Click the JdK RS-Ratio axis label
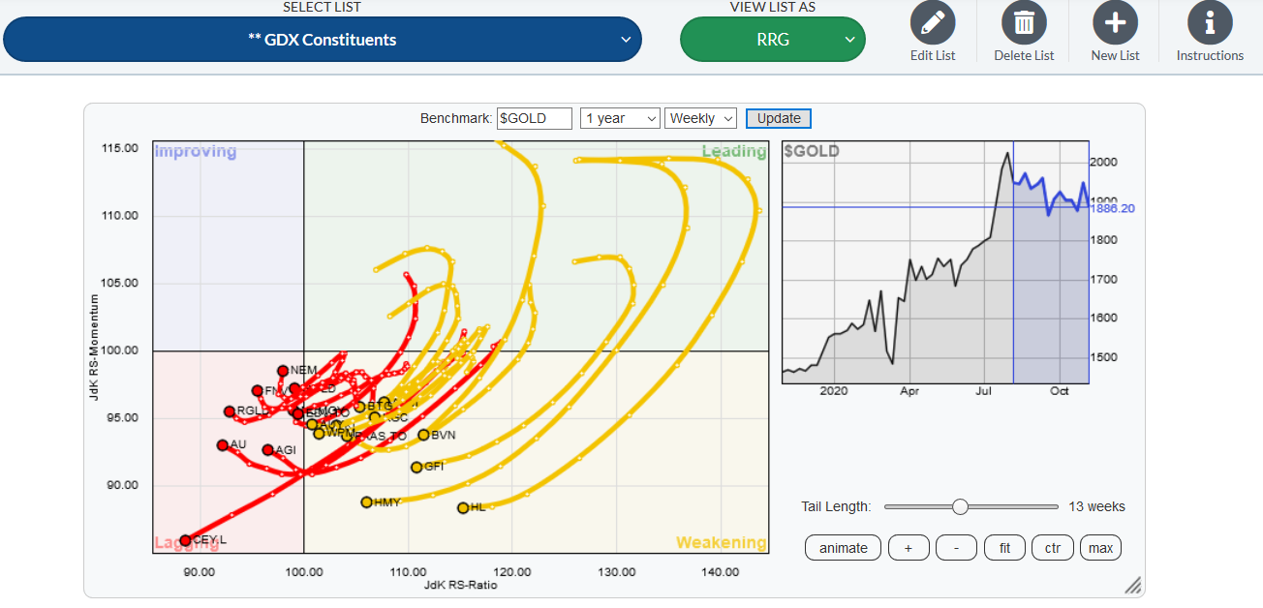1263x608 pixels. (460, 585)
